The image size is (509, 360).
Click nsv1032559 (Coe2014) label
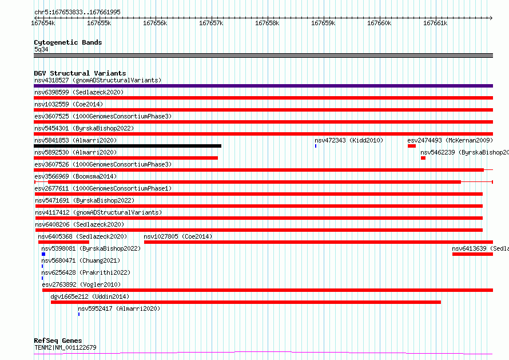69,104
